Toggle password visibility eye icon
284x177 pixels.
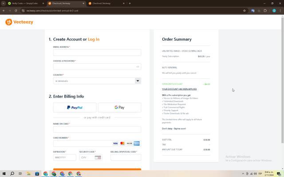138,67
